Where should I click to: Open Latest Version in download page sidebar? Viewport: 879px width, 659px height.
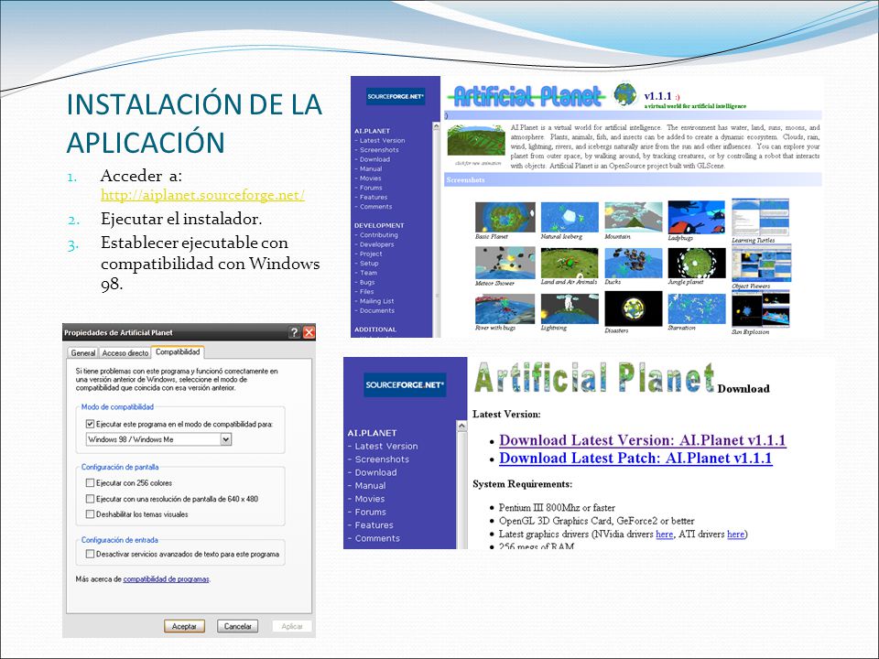386,446
